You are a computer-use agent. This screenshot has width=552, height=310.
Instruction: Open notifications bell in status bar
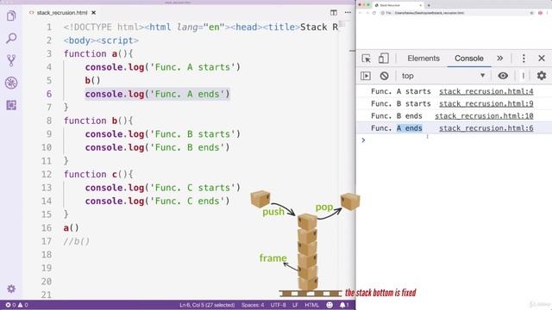pyautogui.click(x=344, y=305)
